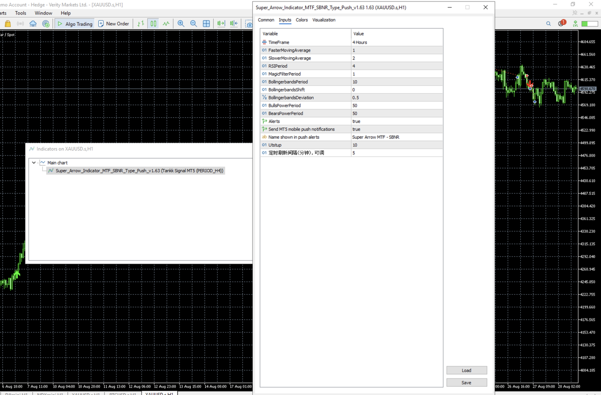601x395 pixels.
Task: Click the indicator icon in the Indicators on XAUUSD.s,H1 title
Action: pyautogui.click(x=32, y=149)
